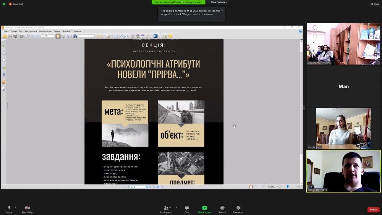
Task: Open the Security lock panel
Action: 4,82
